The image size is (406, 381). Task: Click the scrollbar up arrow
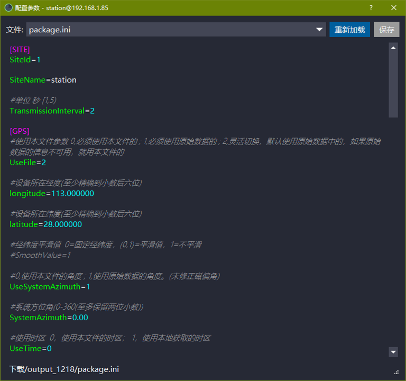pos(393,48)
